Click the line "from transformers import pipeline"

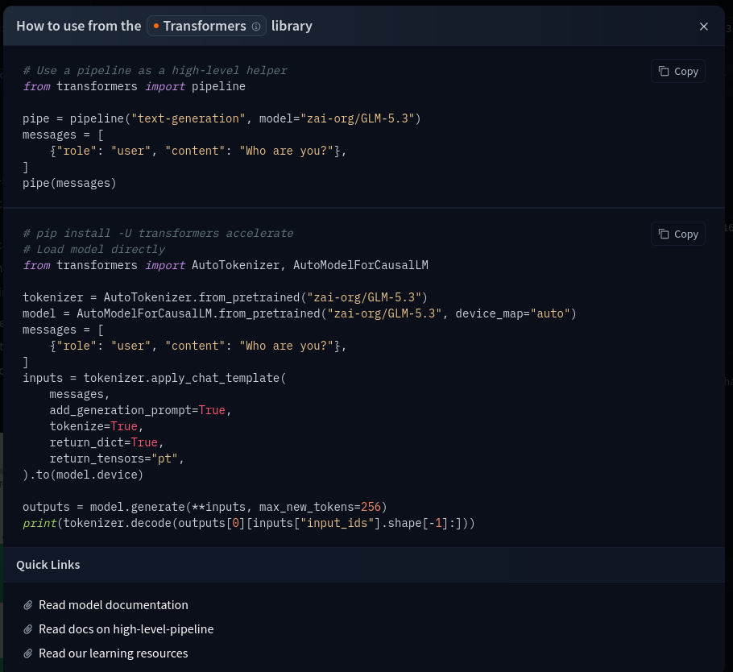point(135,86)
